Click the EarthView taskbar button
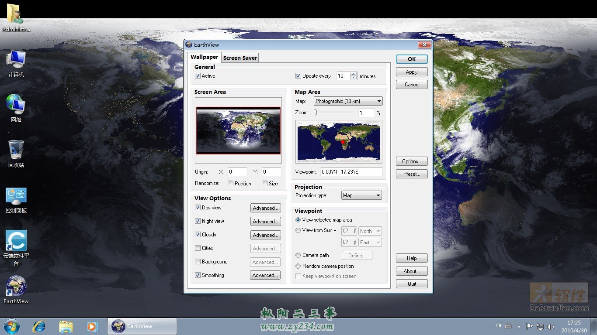Image resolution: width=597 pixels, height=335 pixels. [x=142, y=326]
